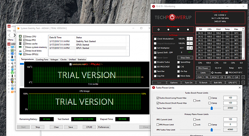
Task: Increase Set Multiplier with right arrow
Action: pyautogui.click(x=191, y=48)
